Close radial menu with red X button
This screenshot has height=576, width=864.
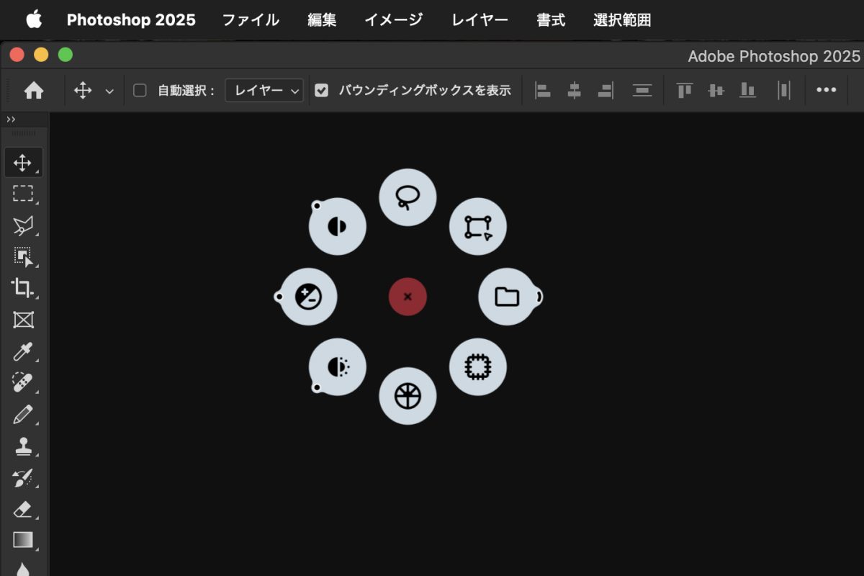(x=408, y=297)
